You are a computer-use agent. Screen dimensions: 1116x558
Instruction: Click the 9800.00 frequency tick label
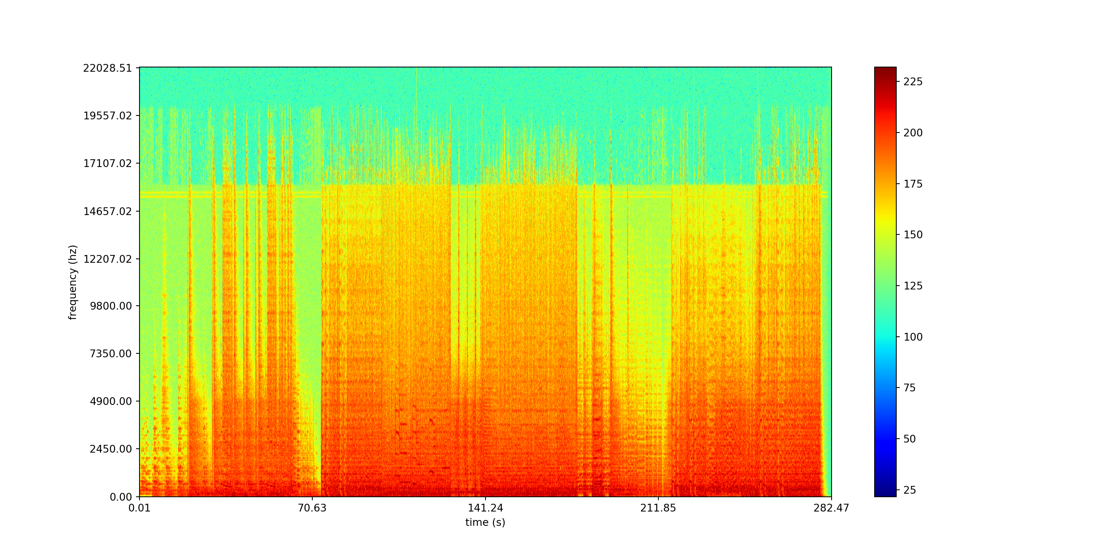[110, 306]
